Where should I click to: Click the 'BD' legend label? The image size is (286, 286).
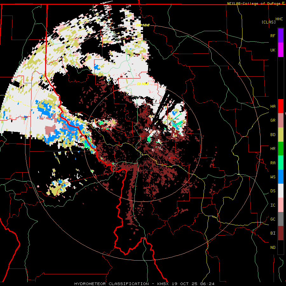[273, 135]
